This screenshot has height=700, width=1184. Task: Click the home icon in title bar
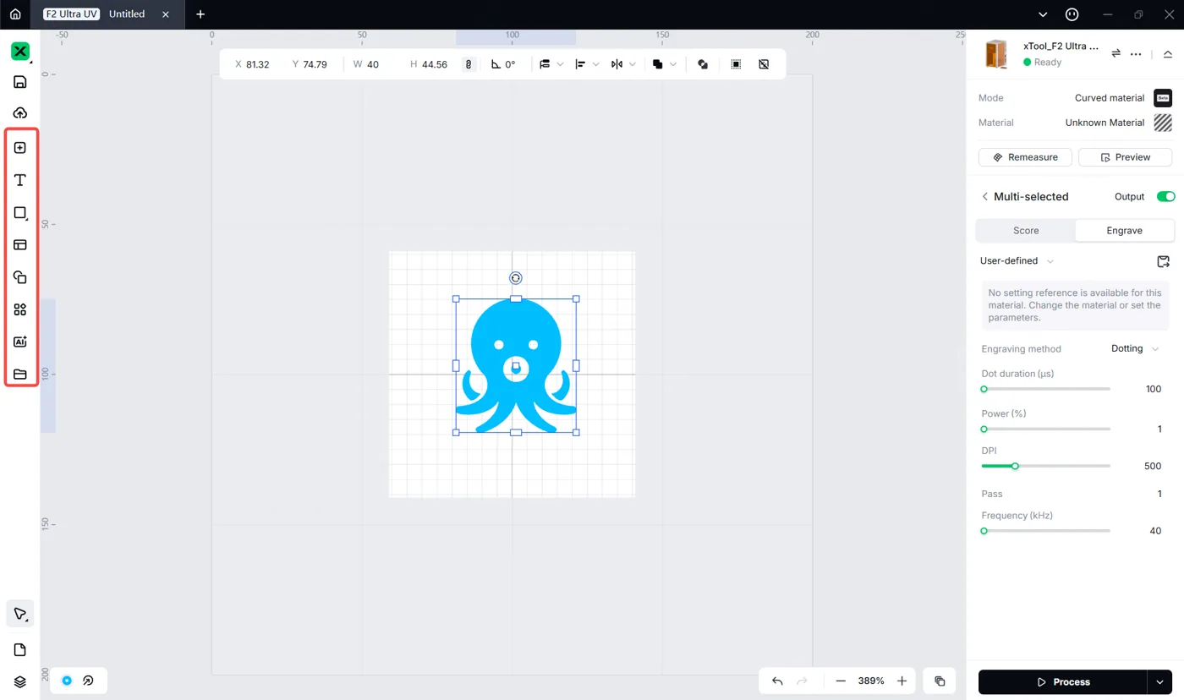pos(15,14)
